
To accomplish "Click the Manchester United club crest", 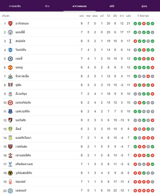I will point(10,68).
